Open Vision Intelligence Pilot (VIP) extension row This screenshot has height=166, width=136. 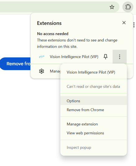(74, 57)
